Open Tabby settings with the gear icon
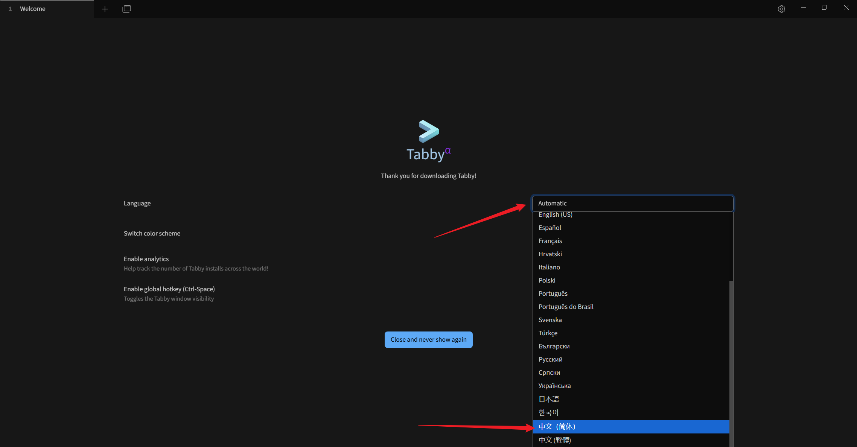The height and width of the screenshot is (447, 857). point(781,9)
